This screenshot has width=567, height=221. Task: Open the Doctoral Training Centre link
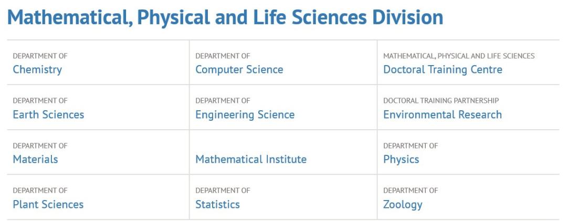click(443, 69)
